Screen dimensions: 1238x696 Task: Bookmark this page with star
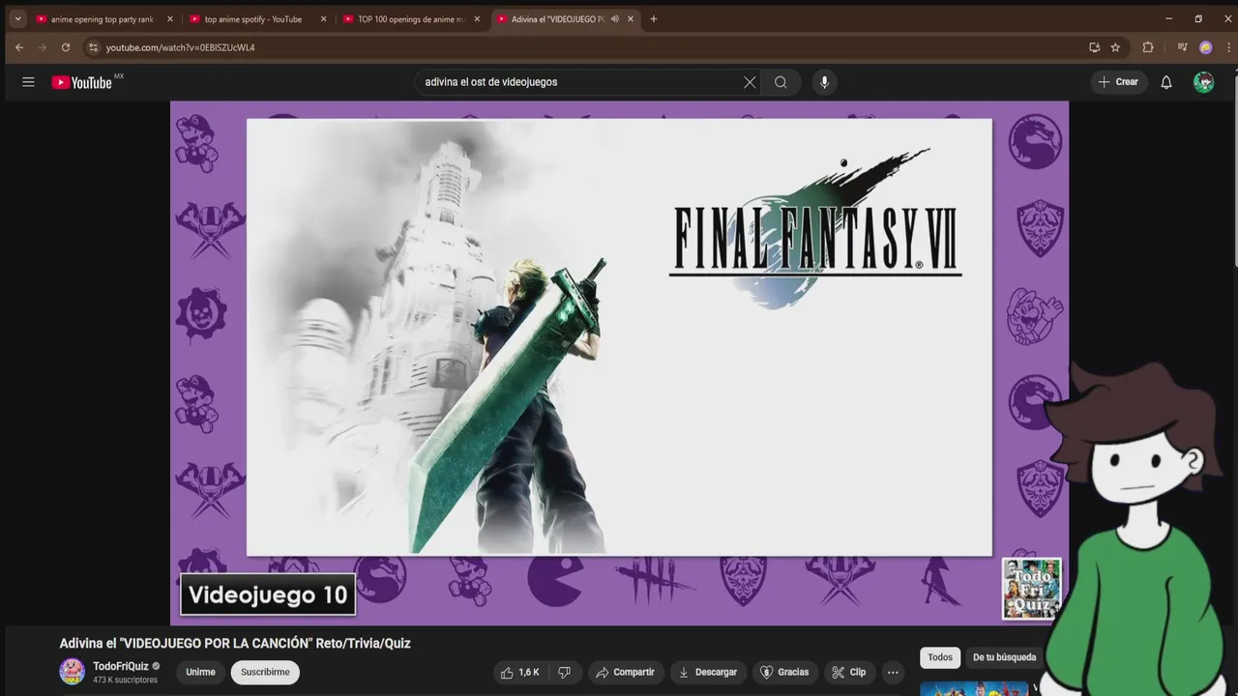pos(1115,47)
